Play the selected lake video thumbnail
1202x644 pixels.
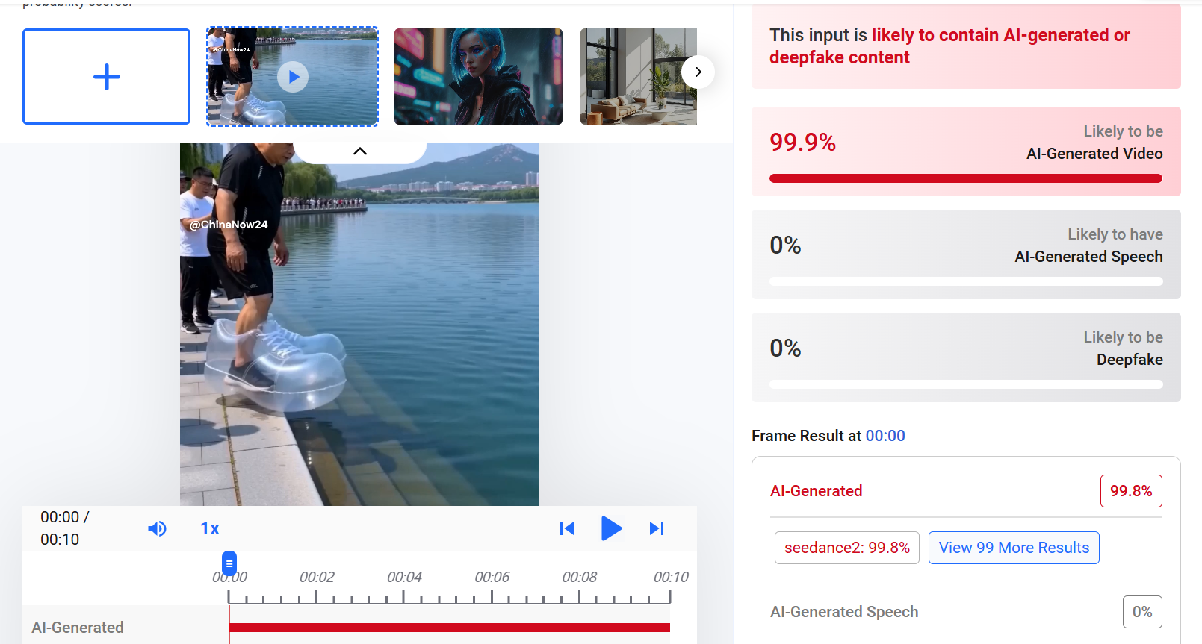point(293,76)
